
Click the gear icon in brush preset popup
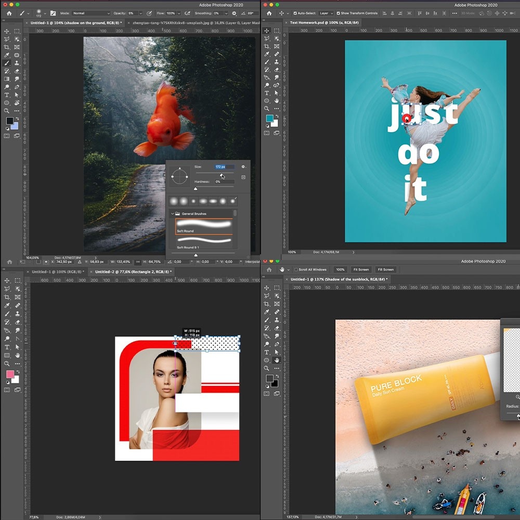click(x=243, y=167)
